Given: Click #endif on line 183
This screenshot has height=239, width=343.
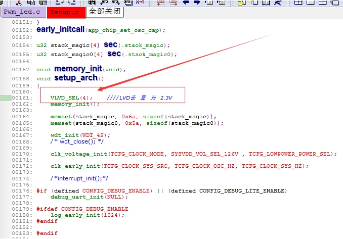Looking at the screenshot, I should point(47,233).
